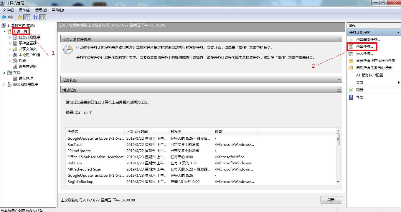Image resolution: width=401 pixels, height=212 pixels.
Task: Open the 查看(V) menu in menu bar
Action: (x=41, y=10)
